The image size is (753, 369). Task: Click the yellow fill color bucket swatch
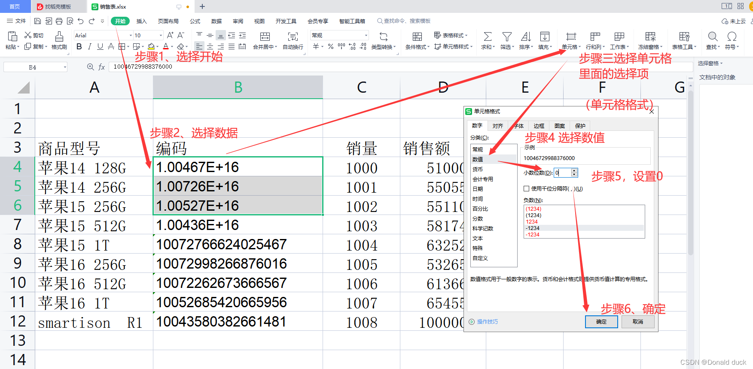tap(151, 46)
